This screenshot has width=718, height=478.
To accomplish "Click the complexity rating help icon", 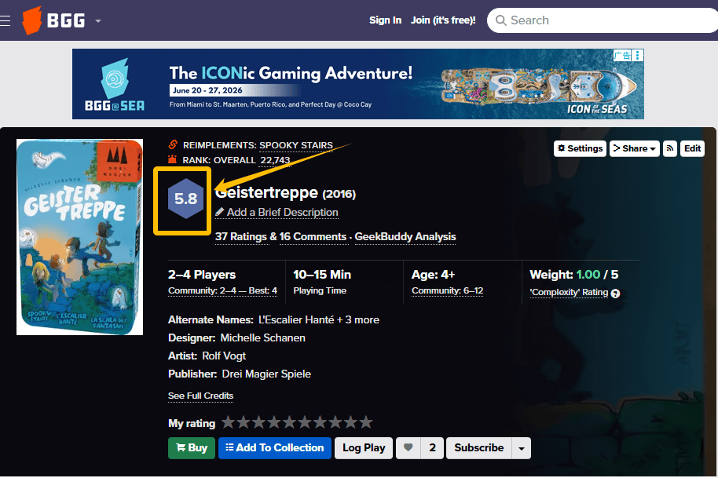I will click(x=615, y=294).
